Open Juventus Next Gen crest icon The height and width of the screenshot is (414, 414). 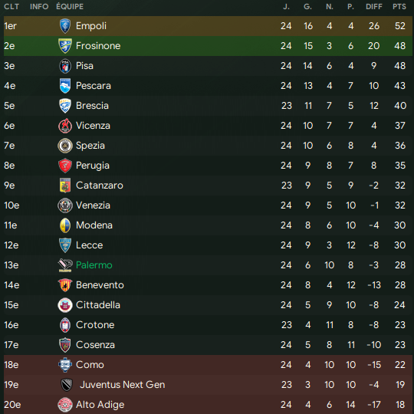67,385
